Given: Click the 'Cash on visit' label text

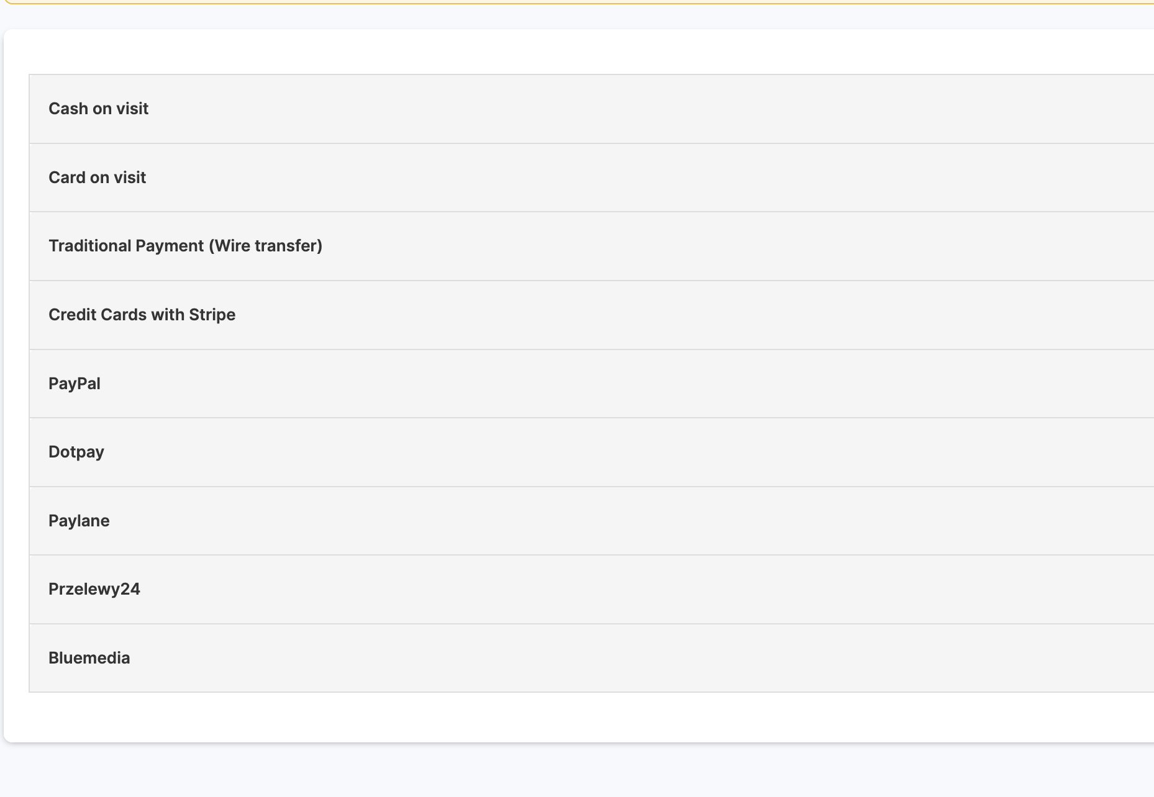Looking at the screenshot, I should tap(98, 109).
